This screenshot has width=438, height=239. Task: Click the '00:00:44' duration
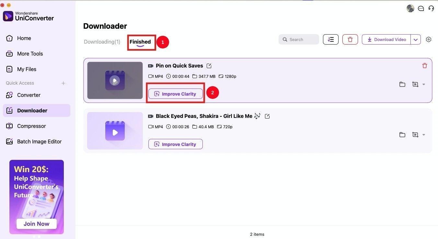(x=181, y=77)
